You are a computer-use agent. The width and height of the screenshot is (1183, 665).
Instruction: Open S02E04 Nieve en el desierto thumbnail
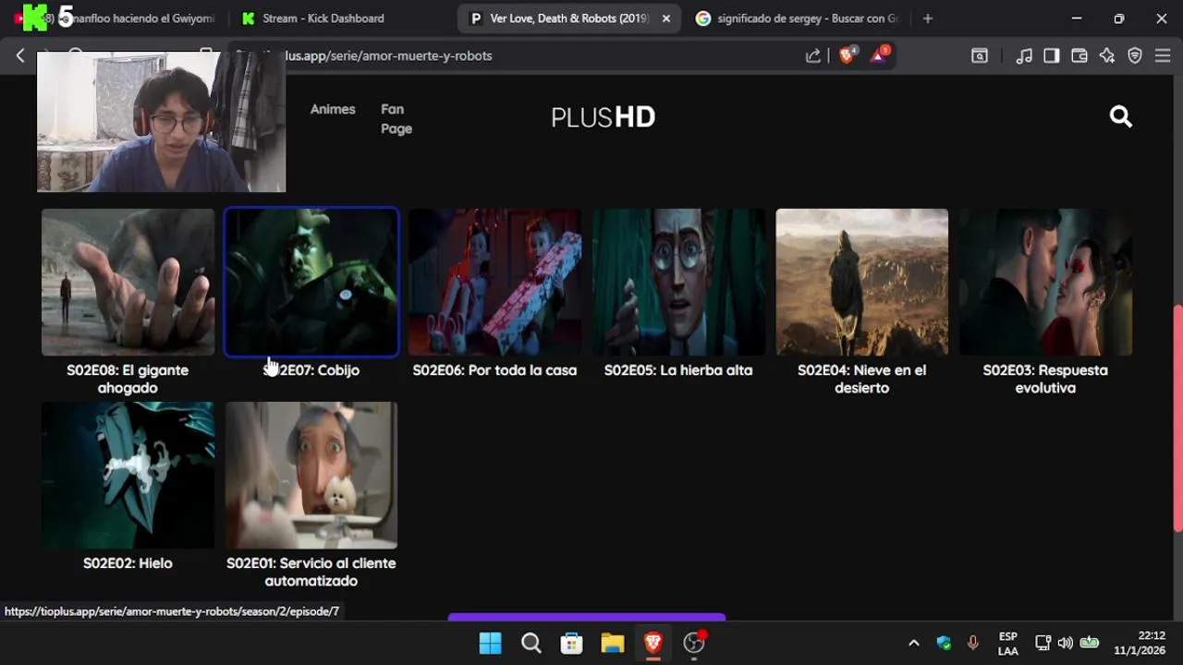click(x=862, y=282)
